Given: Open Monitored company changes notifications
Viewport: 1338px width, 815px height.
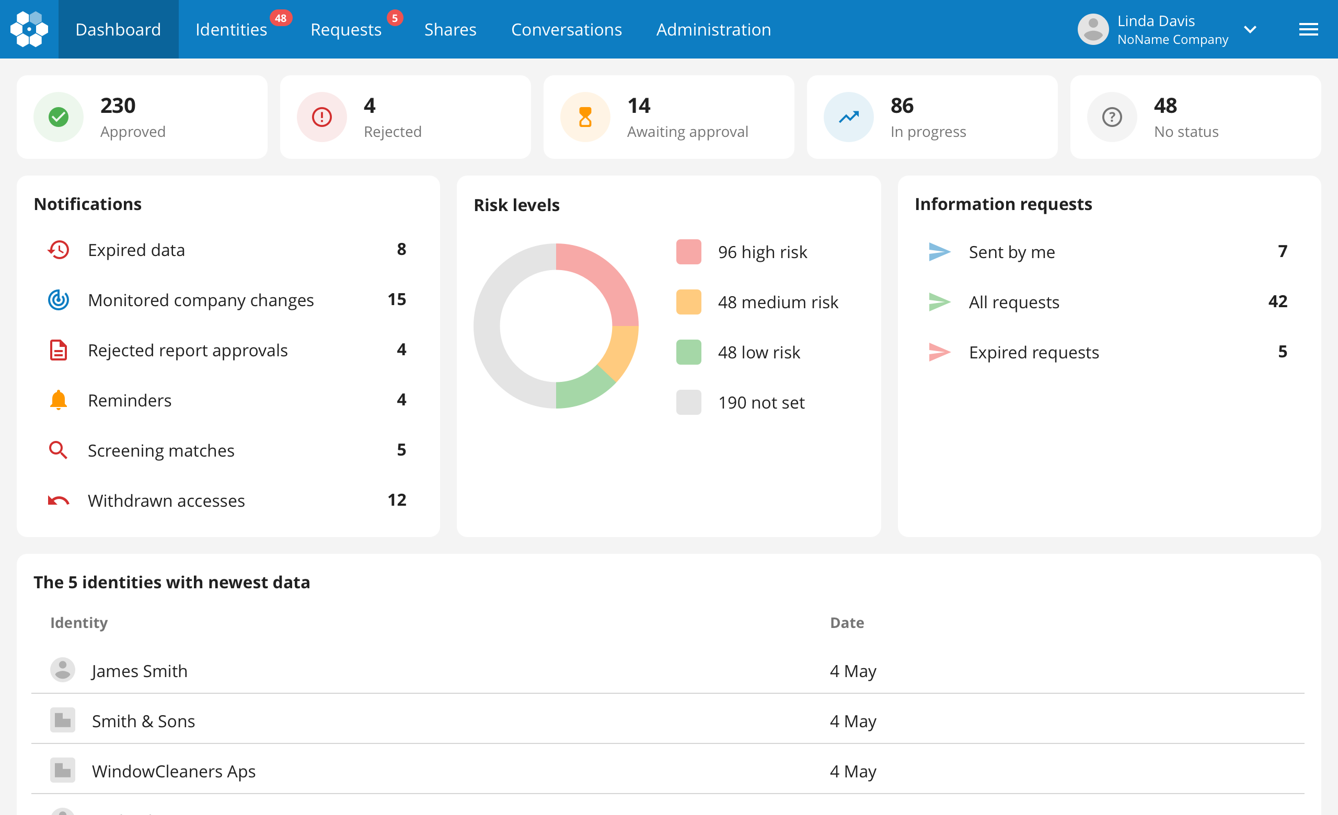Looking at the screenshot, I should point(200,300).
